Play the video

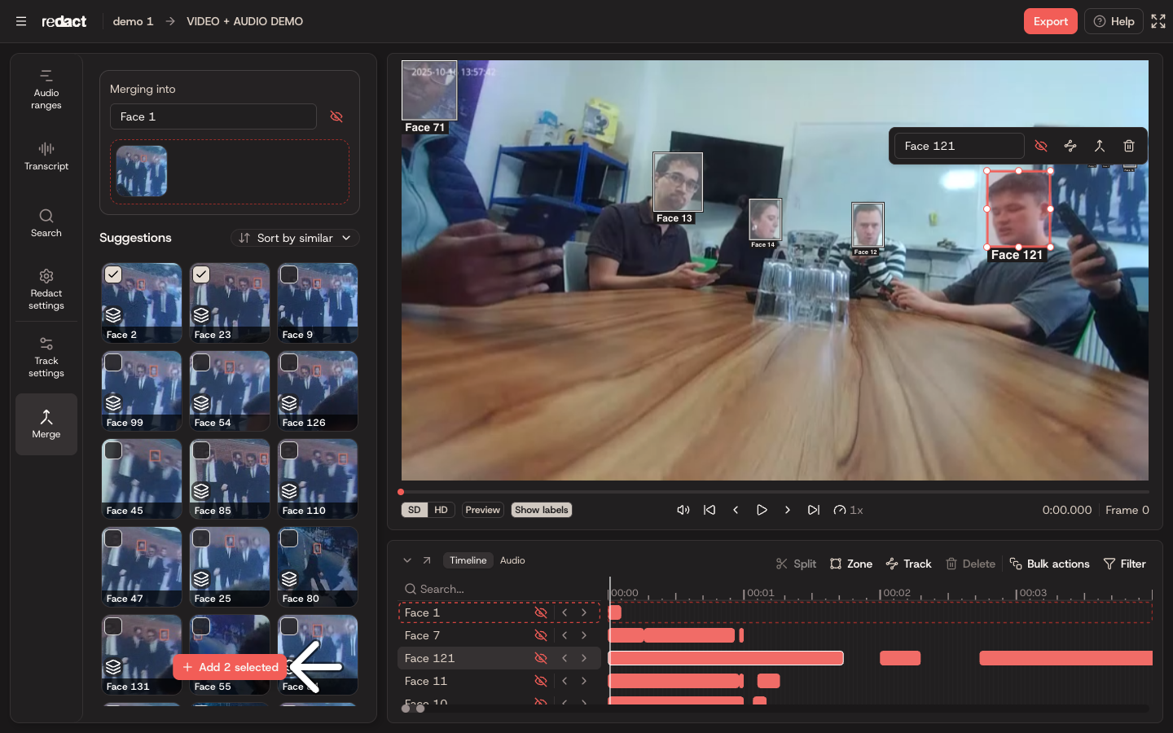[762, 510]
